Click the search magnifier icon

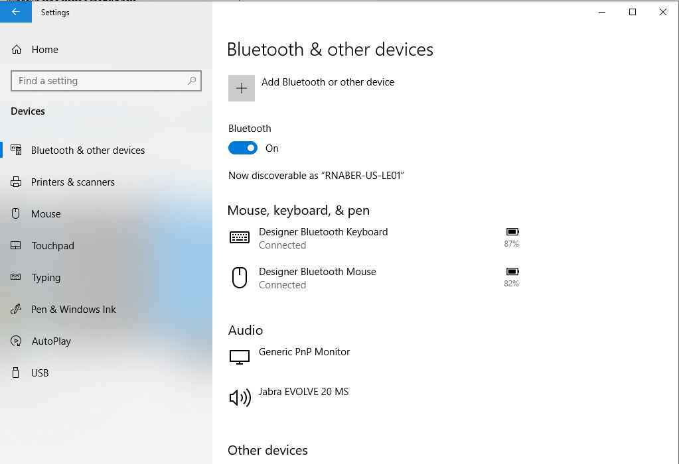click(x=192, y=81)
